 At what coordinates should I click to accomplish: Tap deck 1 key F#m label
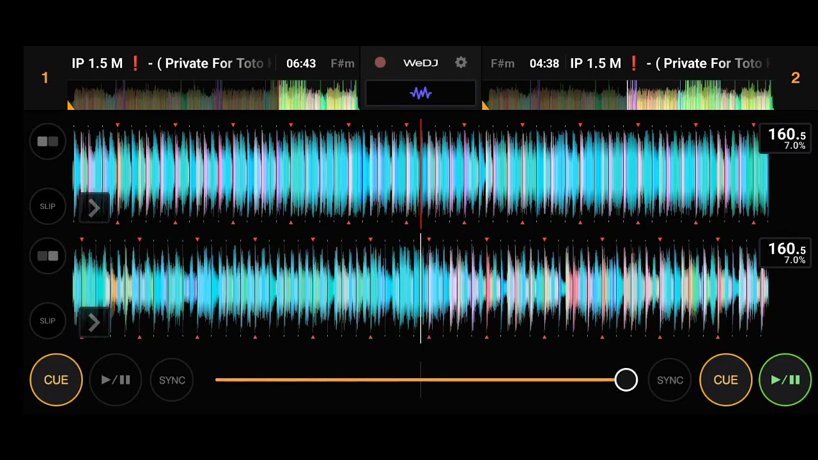343,63
